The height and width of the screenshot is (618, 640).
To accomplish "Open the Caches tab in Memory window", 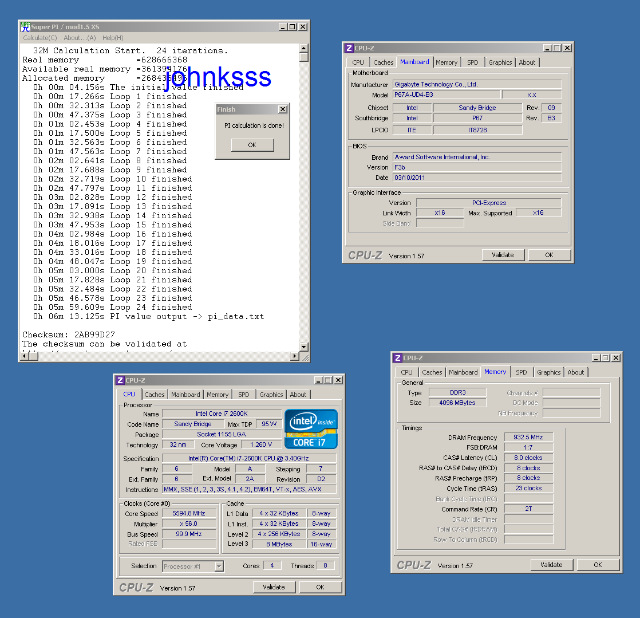I will [432, 372].
